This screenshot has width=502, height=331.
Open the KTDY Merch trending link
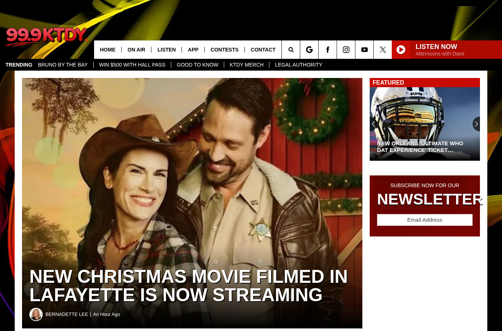(247, 65)
